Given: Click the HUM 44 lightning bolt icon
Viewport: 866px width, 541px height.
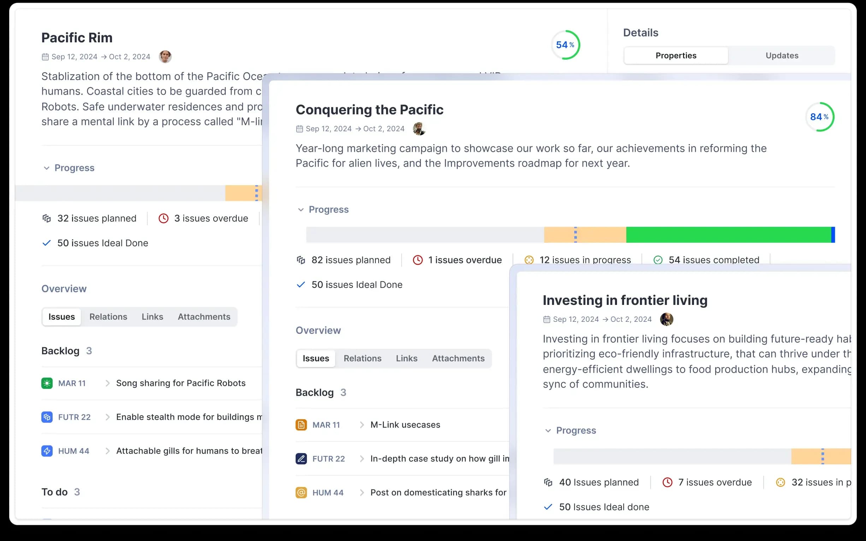Looking at the screenshot, I should point(47,451).
